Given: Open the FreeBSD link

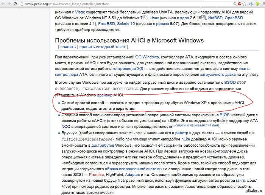Looking at the screenshot, I should [106, 24].
